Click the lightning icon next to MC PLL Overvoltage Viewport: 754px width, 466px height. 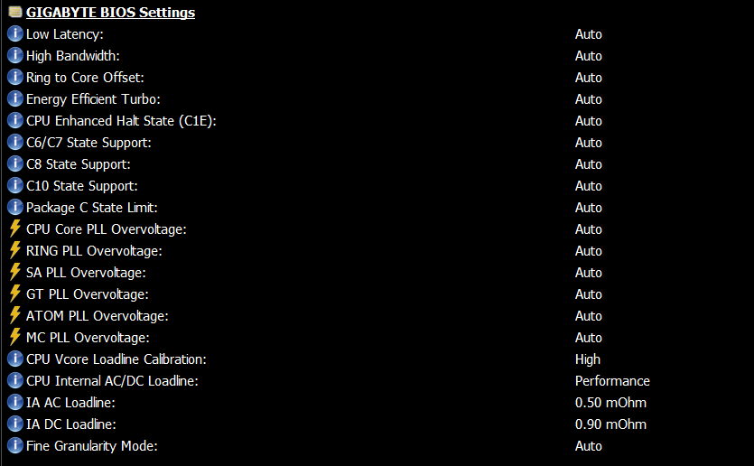tap(15, 338)
